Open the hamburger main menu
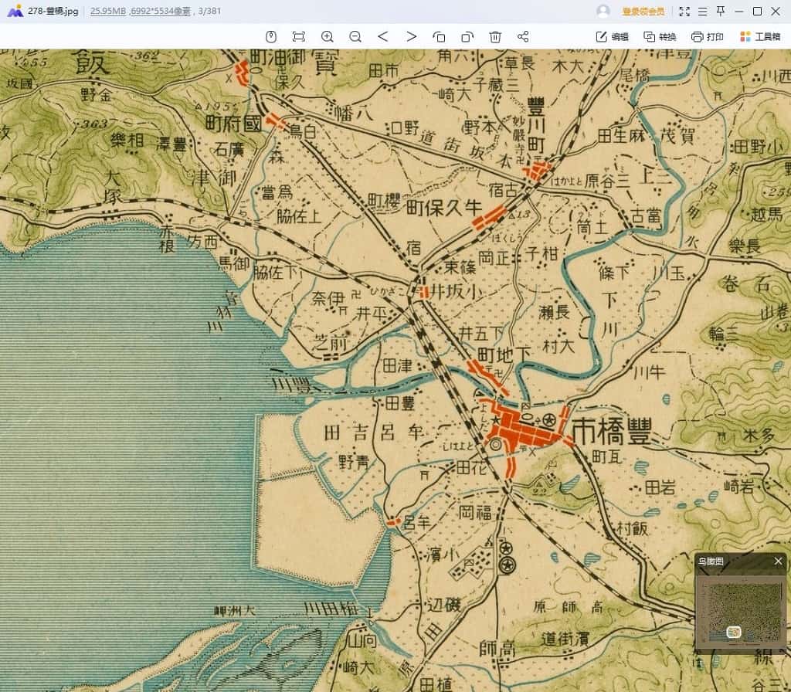This screenshot has width=791, height=692. [702, 11]
